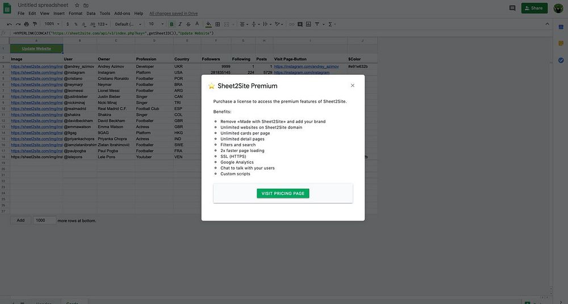Click All changes saved in Drive
The height and width of the screenshot is (304, 568).
[173, 14]
